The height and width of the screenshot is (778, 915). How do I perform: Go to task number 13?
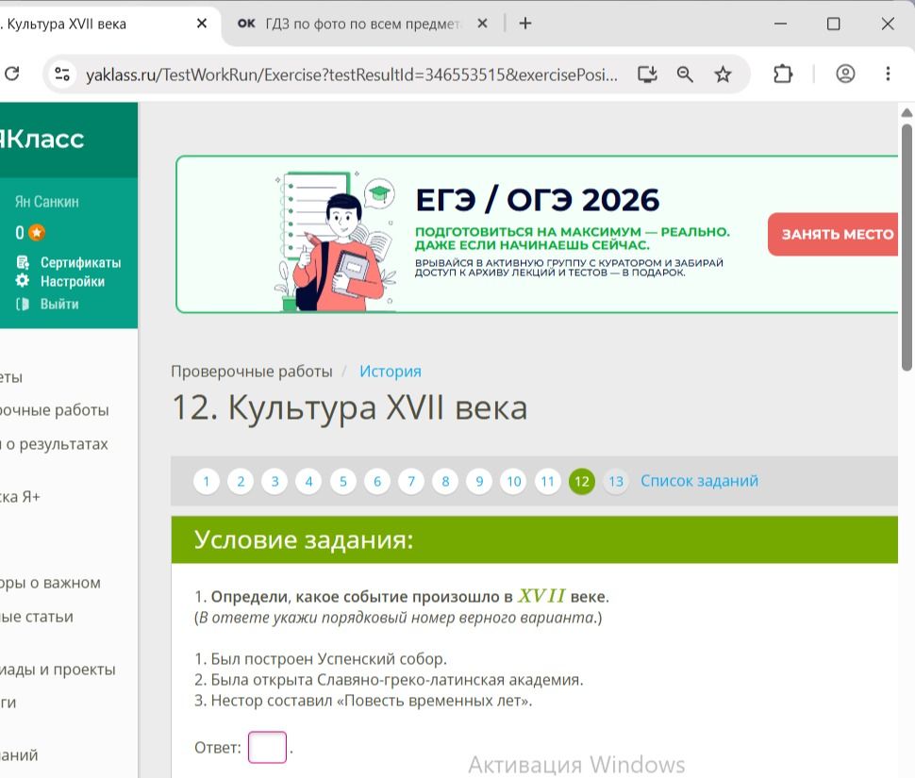pos(616,482)
